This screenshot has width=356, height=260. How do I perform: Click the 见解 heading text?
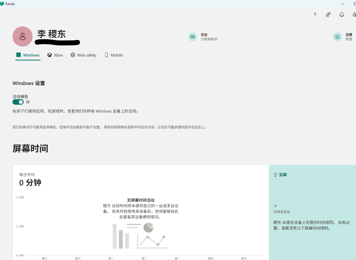(x=283, y=175)
